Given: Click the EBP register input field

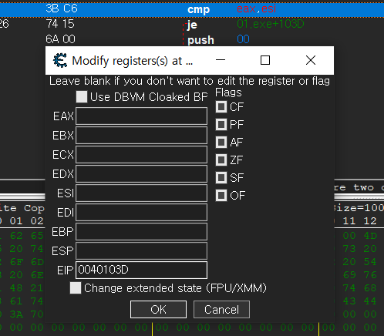Looking at the screenshot, I should 141,232.
